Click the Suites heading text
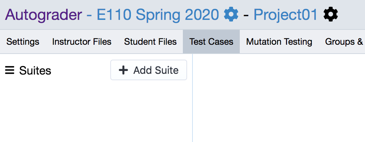The height and width of the screenshot is (142, 365). [x=35, y=71]
